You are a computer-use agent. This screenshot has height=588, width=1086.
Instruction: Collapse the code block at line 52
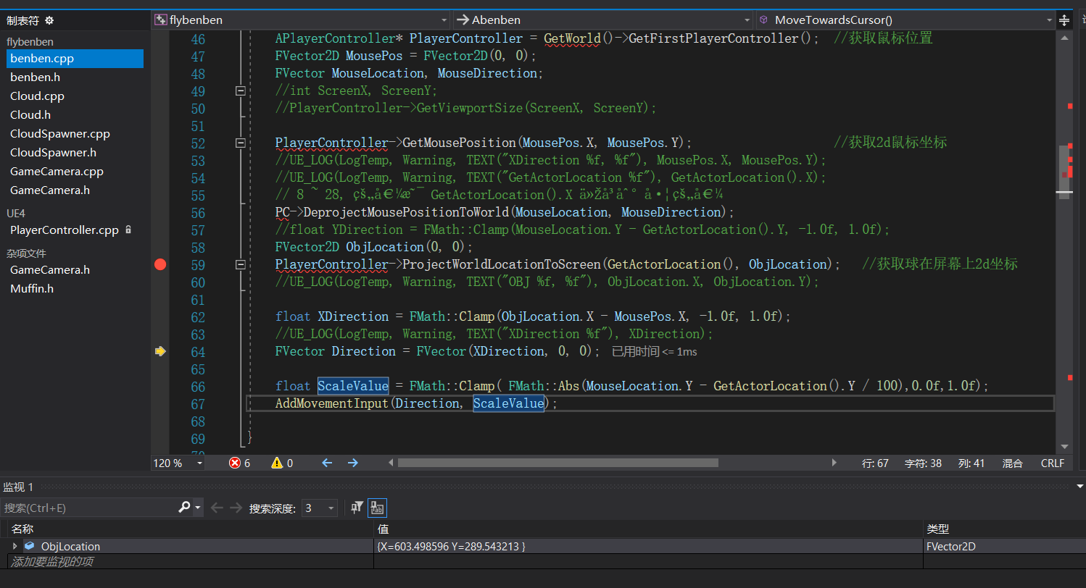coord(241,143)
